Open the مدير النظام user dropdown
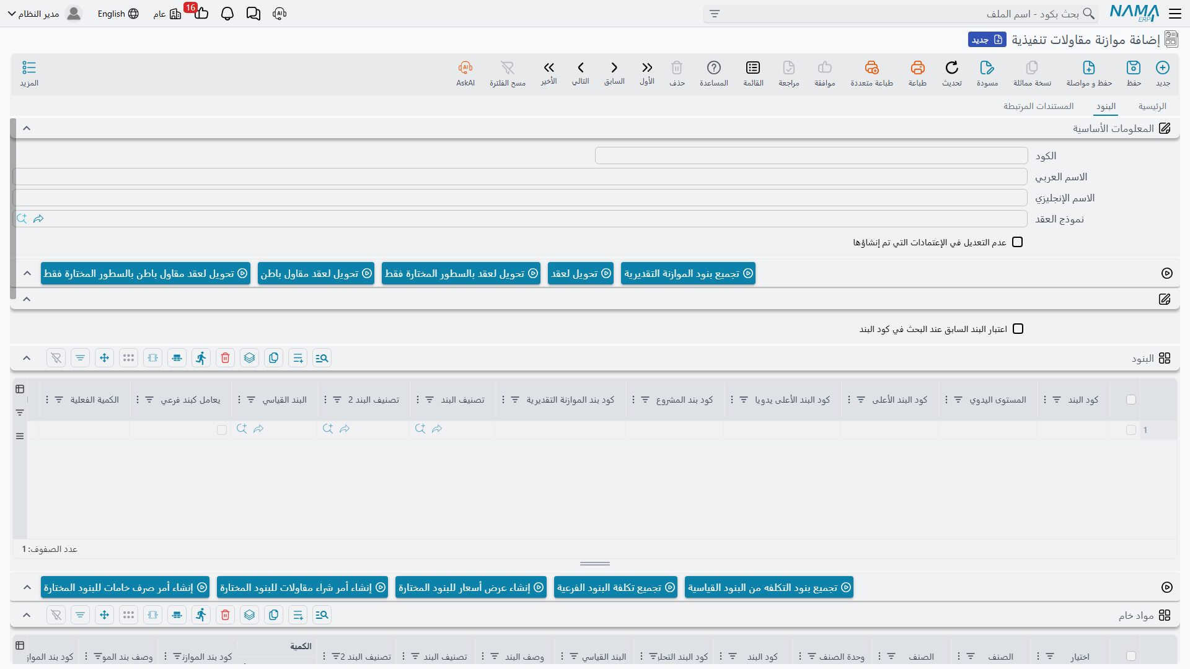This screenshot has height=669, width=1190. tap(45, 14)
